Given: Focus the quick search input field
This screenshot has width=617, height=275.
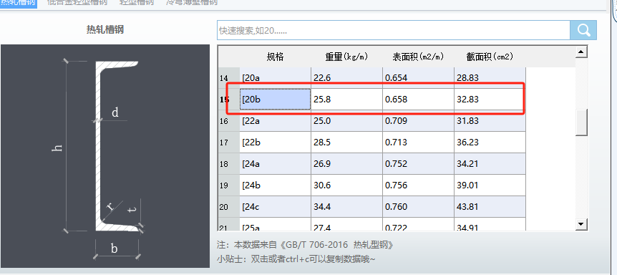Looking at the screenshot, I should (x=394, y=30).
